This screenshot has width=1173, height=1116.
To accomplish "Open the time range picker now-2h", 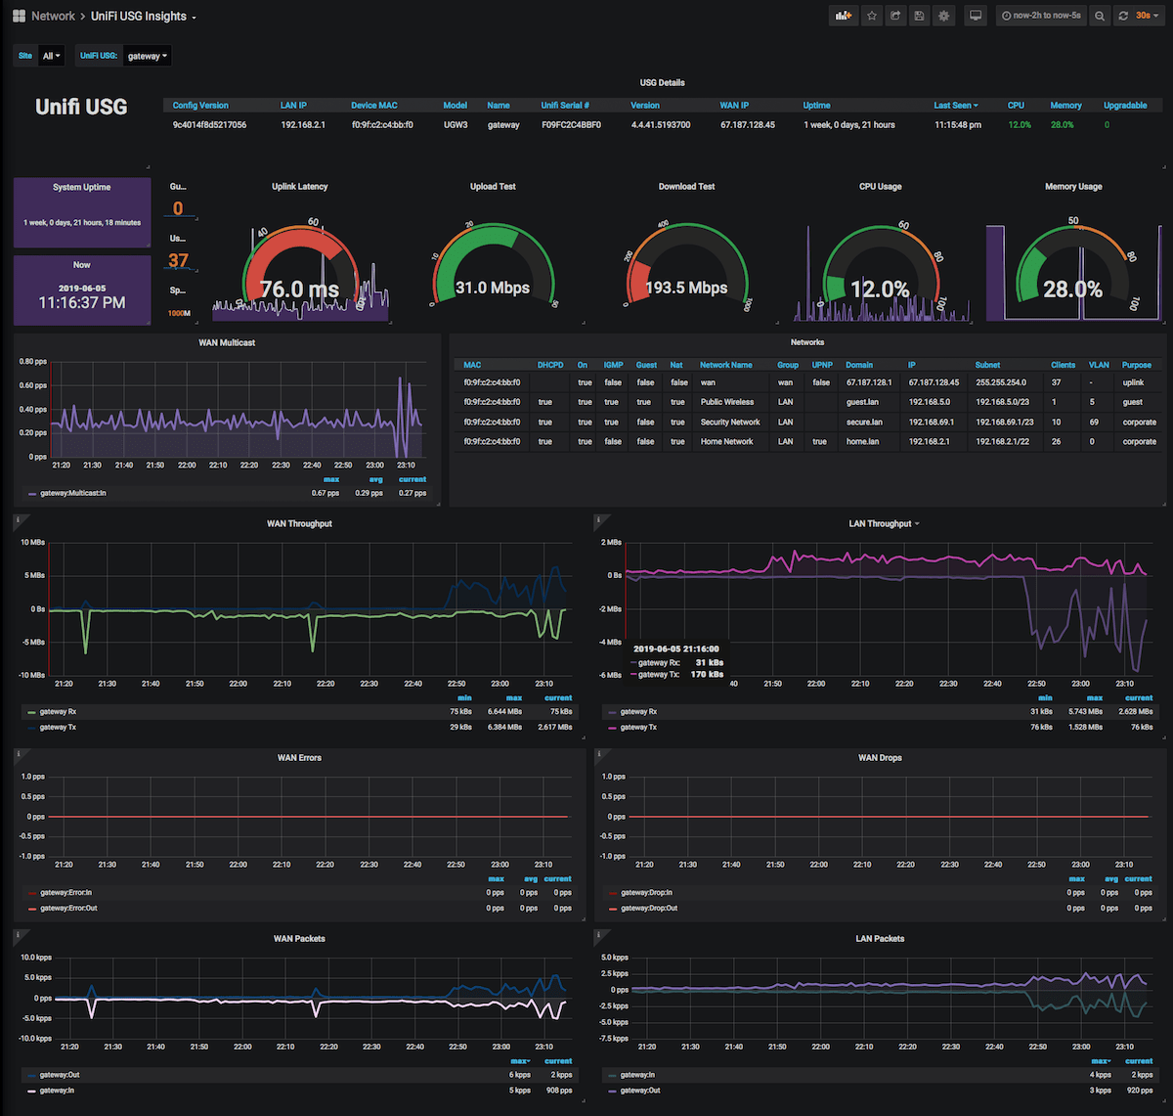I will 1045,16.
